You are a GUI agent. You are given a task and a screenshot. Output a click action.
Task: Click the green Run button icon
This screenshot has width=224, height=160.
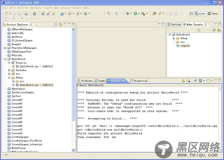tap(135, 13)
